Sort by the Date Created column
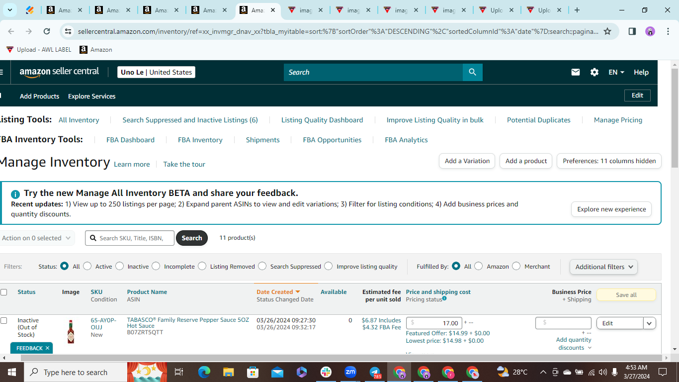This screenshot has width=679, height=382. tap(278, 292)
